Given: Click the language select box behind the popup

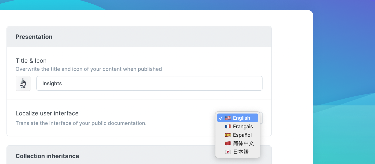Looking at the screenshot, I should [260, 118].
